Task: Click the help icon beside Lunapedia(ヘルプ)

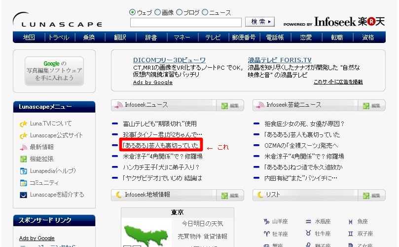Action: [x=23, y=171]
